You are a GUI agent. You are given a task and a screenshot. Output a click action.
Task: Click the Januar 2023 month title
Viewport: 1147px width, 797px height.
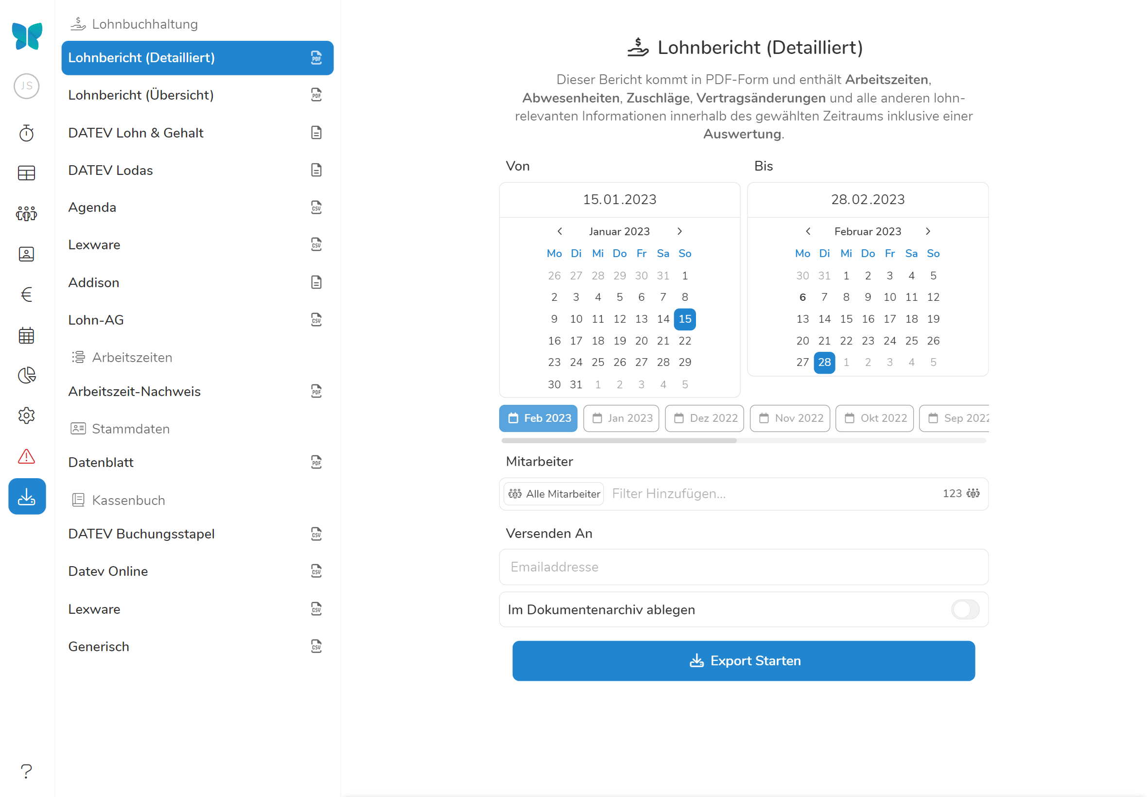pyautogui.click(x=619, y=231)
